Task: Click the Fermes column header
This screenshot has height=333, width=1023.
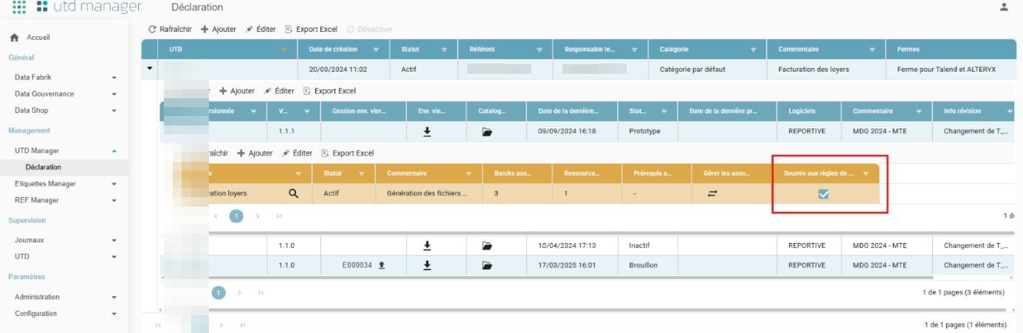Action: (x=953, y=49)
